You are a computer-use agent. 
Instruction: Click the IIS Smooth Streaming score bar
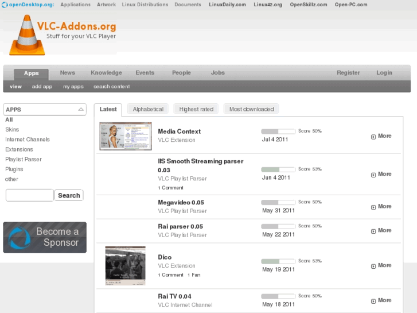[278, 169]
